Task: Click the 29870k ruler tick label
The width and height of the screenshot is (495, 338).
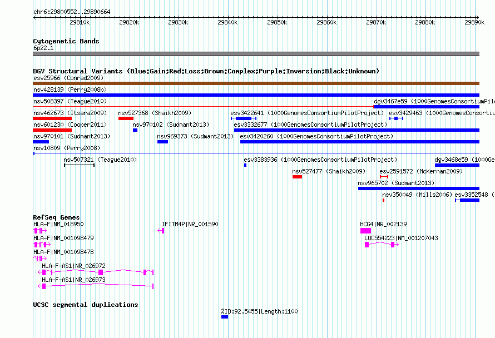Action: point(376,22)
